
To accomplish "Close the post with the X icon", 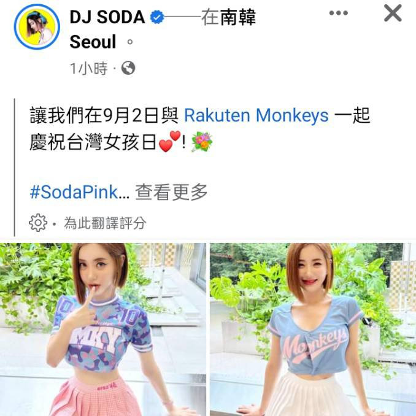I will coord(393,13).
